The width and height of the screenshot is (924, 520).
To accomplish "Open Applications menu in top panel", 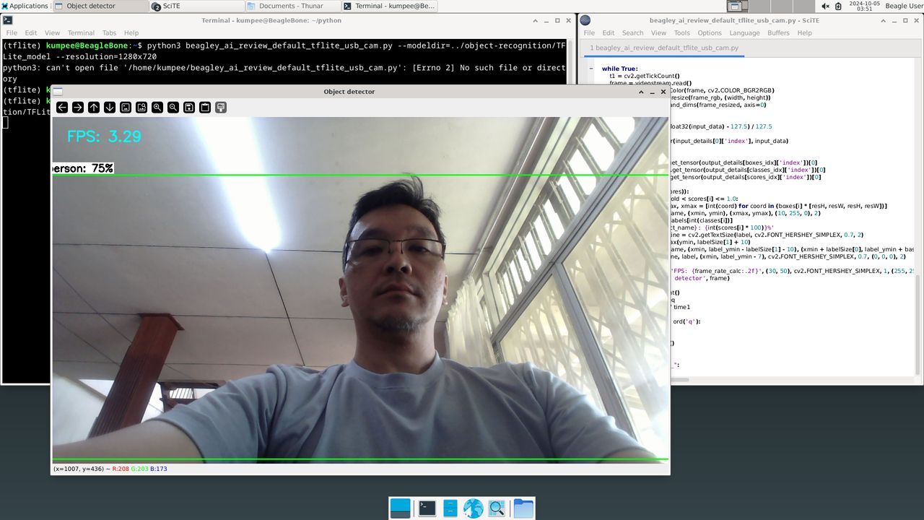I will tap(25, 6).
